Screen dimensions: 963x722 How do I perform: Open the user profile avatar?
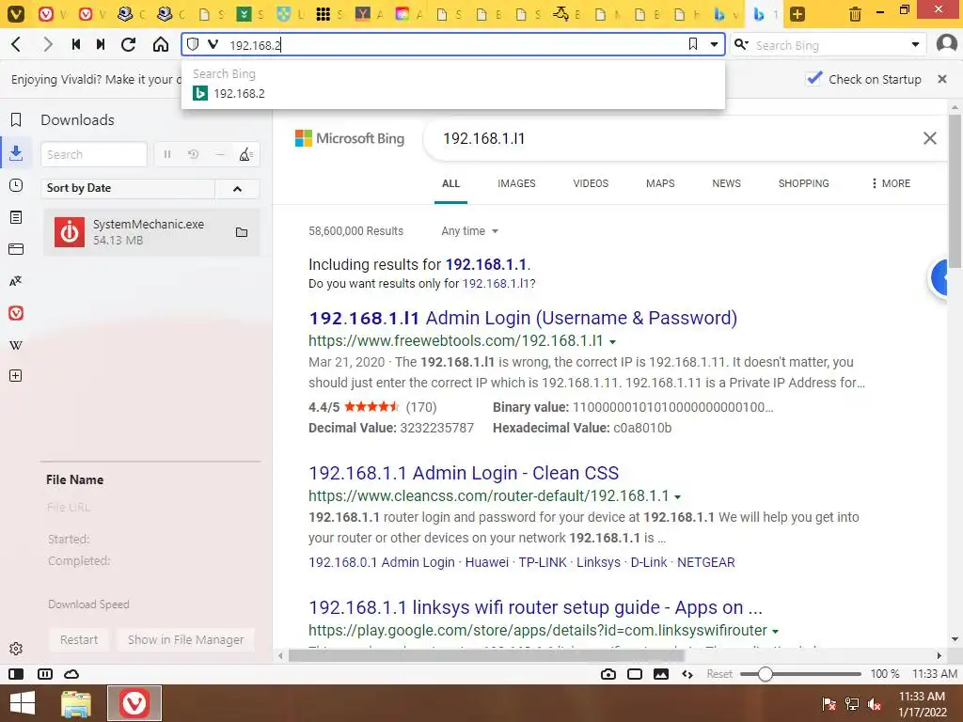click(x=946, y=44)
